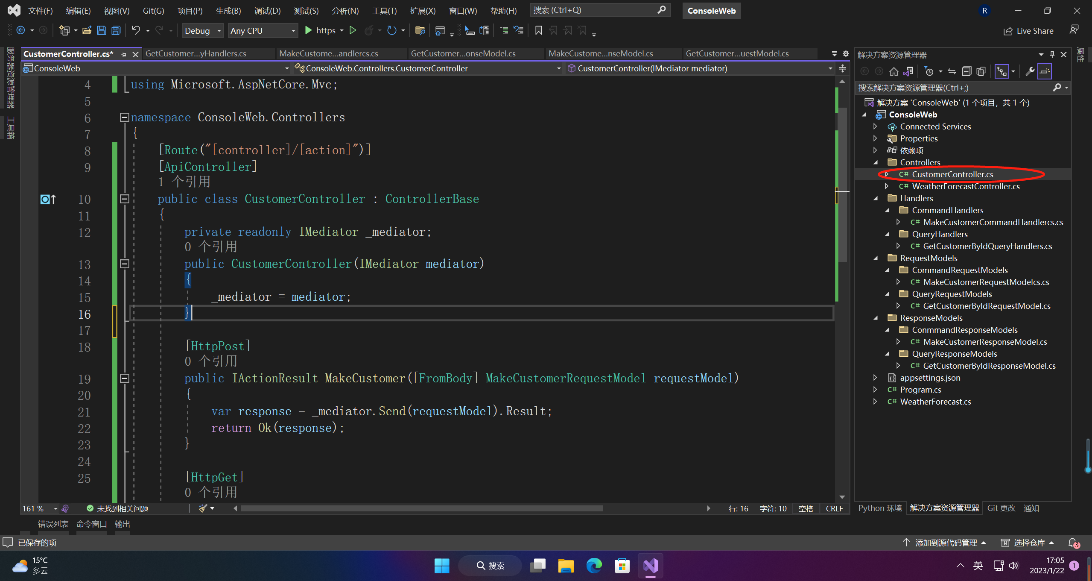Select appsettings.json in Solution Explorer
Image resolution: width=1092 pixels, height=581 pixels.
[930, 378]
